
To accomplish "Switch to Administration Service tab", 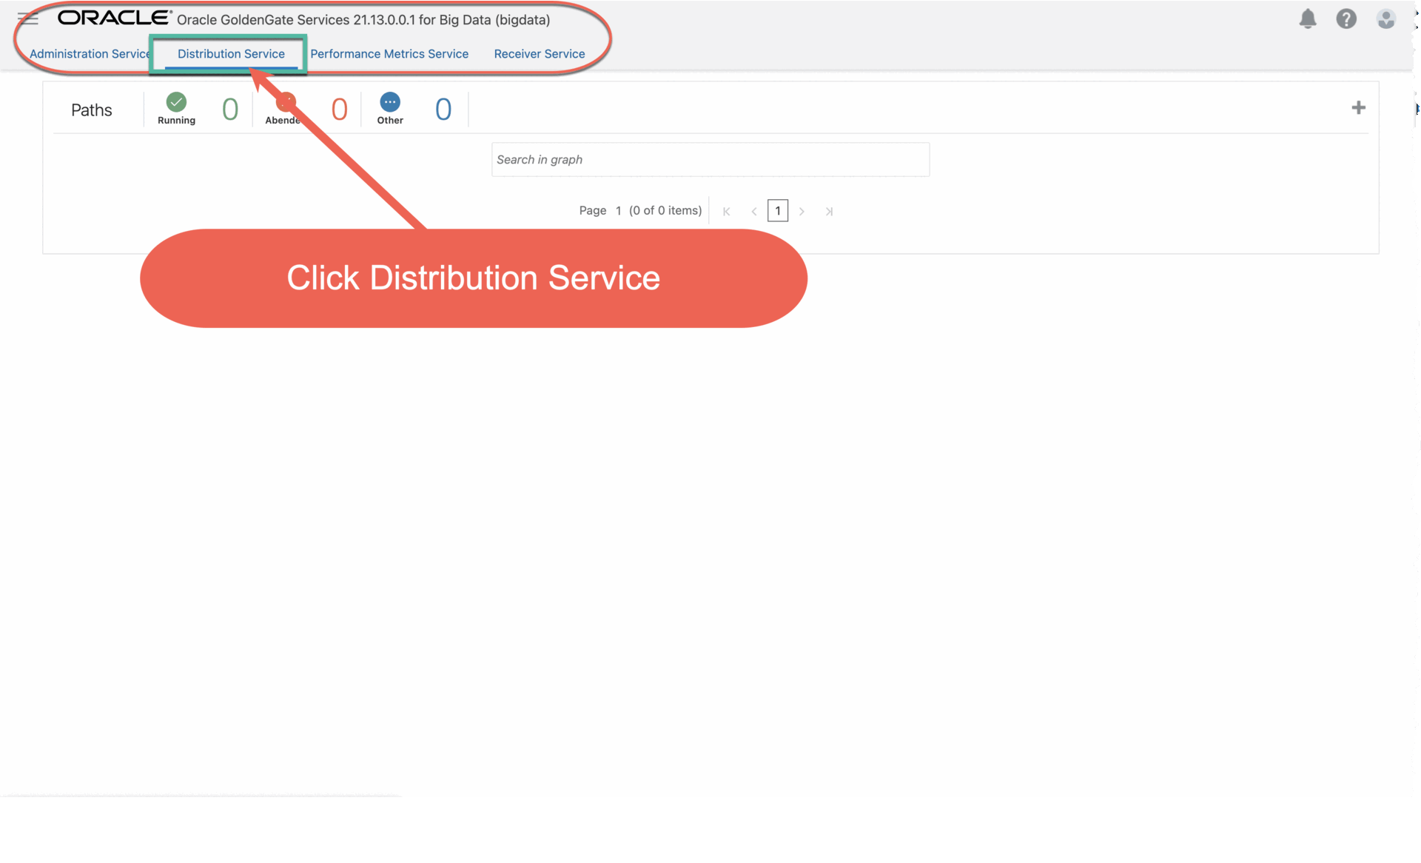I will [89, 54].
